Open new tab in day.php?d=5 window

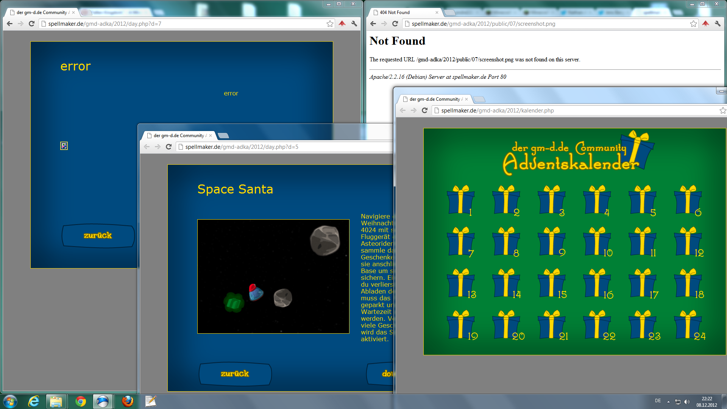[x=224, y=136]
